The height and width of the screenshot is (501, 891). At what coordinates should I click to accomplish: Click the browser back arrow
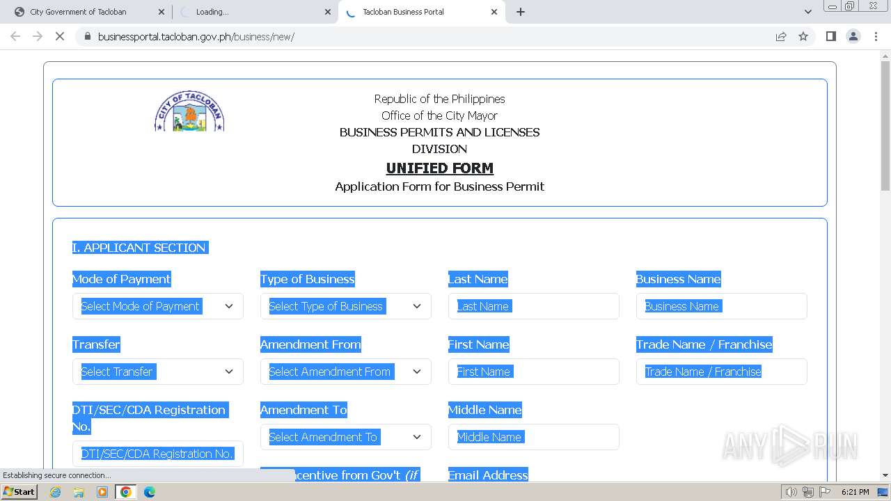click(15, 36)
